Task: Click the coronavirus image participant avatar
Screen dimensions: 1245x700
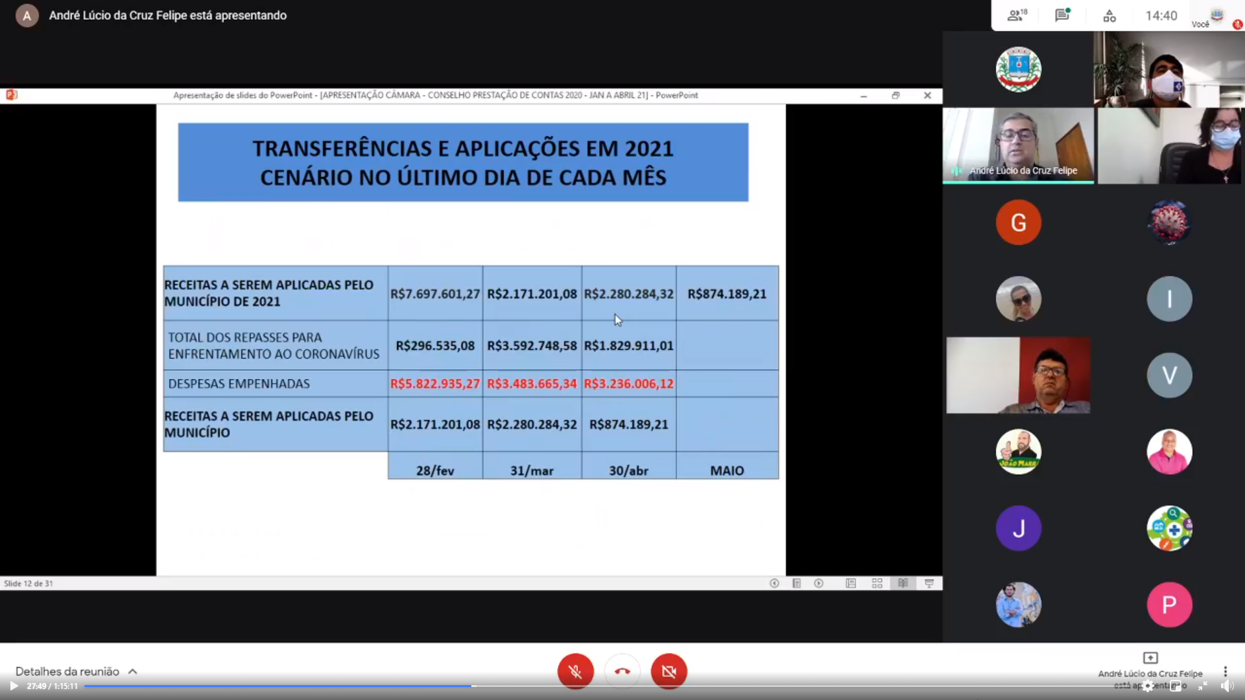Action: 1169,222
